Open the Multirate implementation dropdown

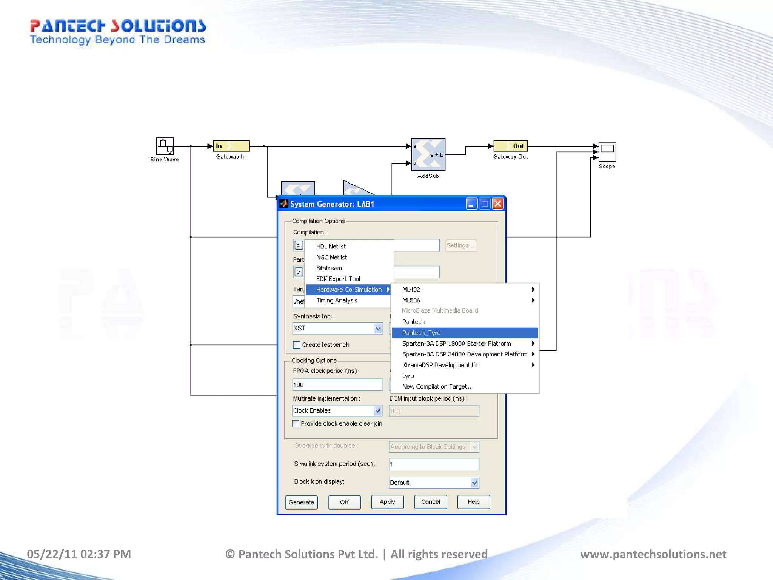pyautogui.click(x=377, y=410)
